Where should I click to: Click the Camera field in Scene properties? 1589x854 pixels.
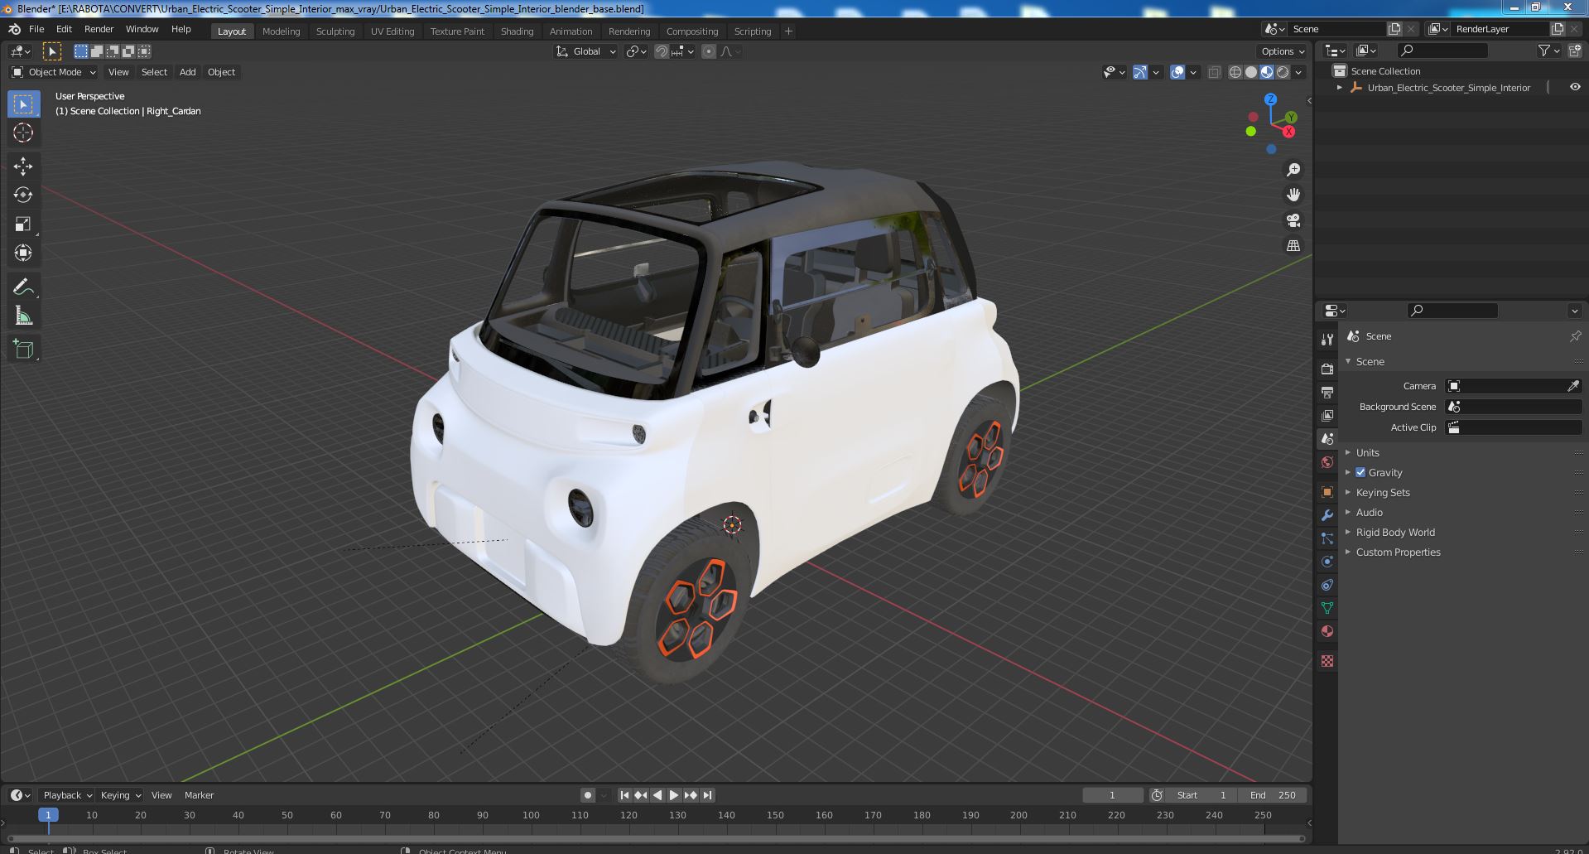1514,386
